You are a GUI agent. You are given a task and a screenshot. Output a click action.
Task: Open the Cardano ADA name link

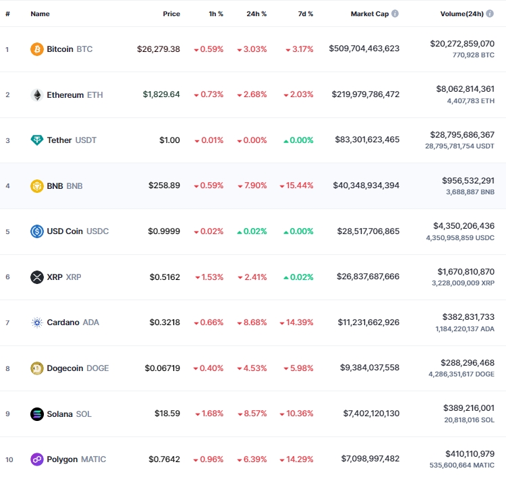73,322
